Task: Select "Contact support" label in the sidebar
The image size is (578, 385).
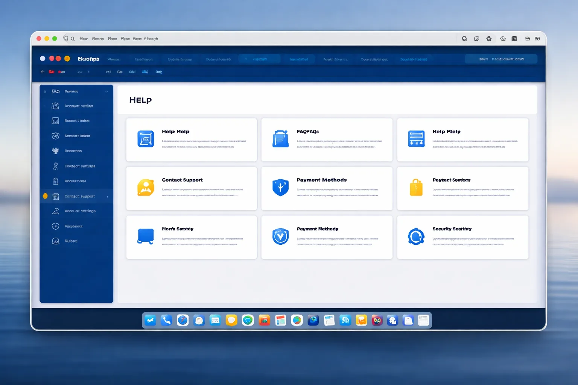Action: coord(80,196)
